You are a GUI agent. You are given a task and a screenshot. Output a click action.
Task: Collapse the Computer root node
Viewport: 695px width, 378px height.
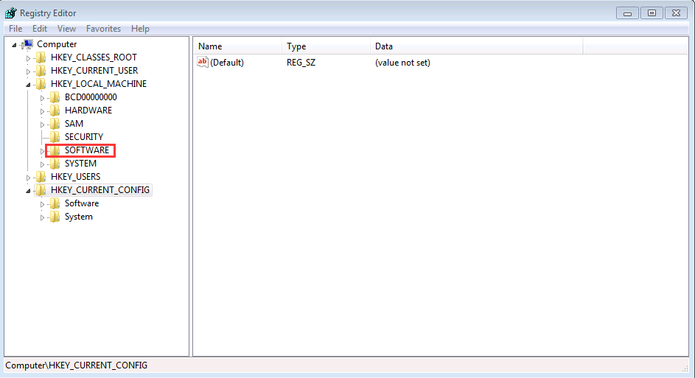coord(14,45)
